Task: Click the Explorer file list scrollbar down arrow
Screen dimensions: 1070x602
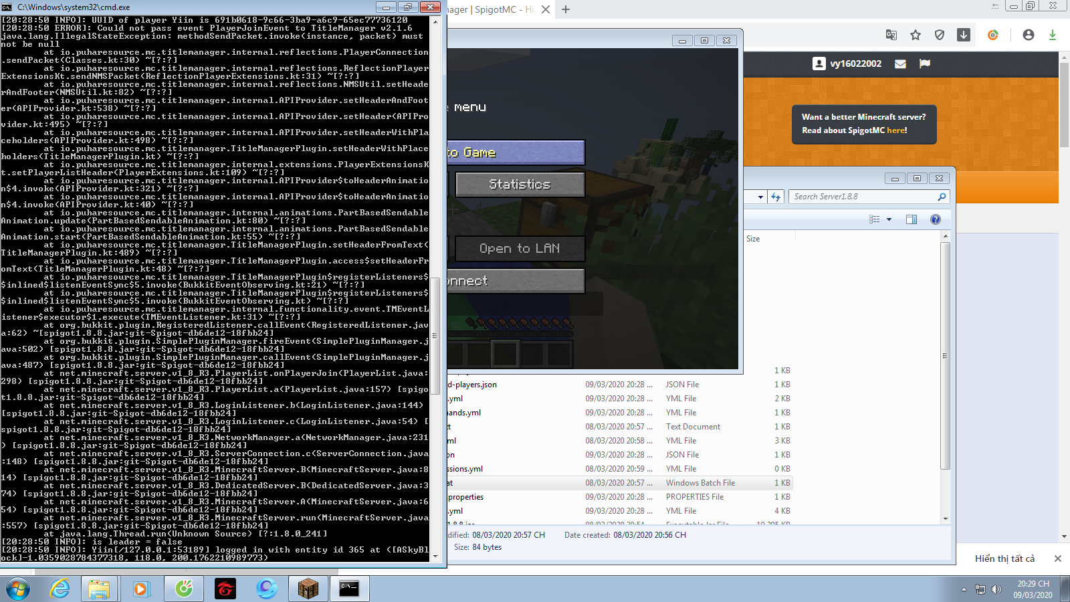Action: pyautogui.click(x=946, y=518)
